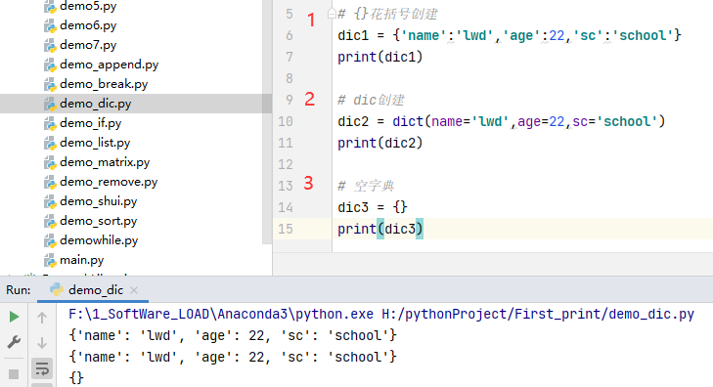Click the '# 空字典' comment
Image resolution: width=713 pixels, height=387 pixels.
(366, 186)
